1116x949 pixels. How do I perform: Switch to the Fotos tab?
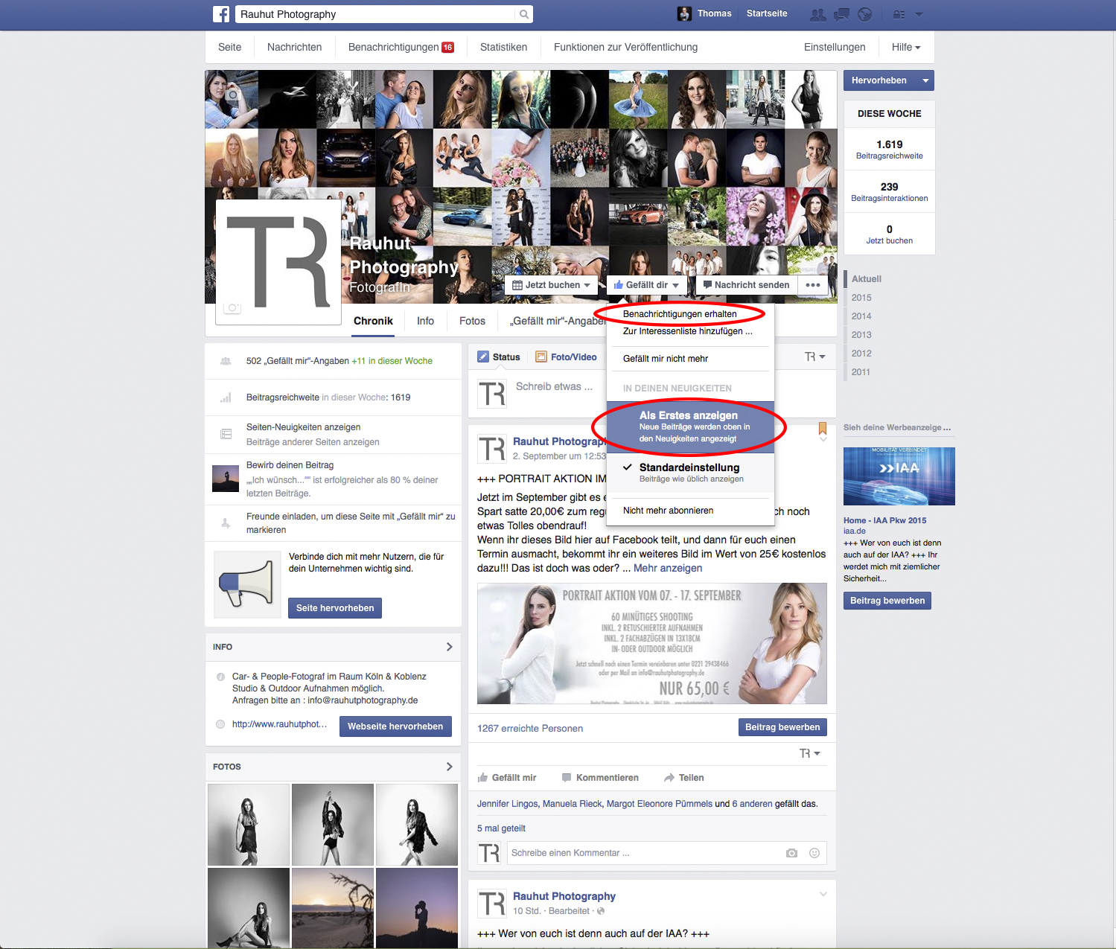click(472, 321)
